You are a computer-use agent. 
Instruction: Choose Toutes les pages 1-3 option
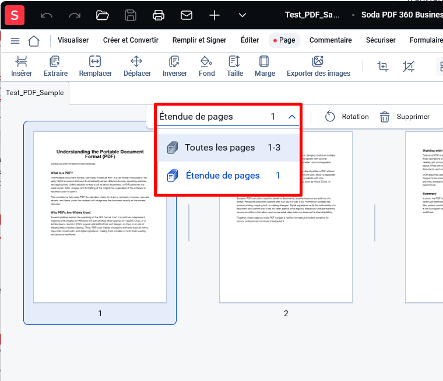228,148
